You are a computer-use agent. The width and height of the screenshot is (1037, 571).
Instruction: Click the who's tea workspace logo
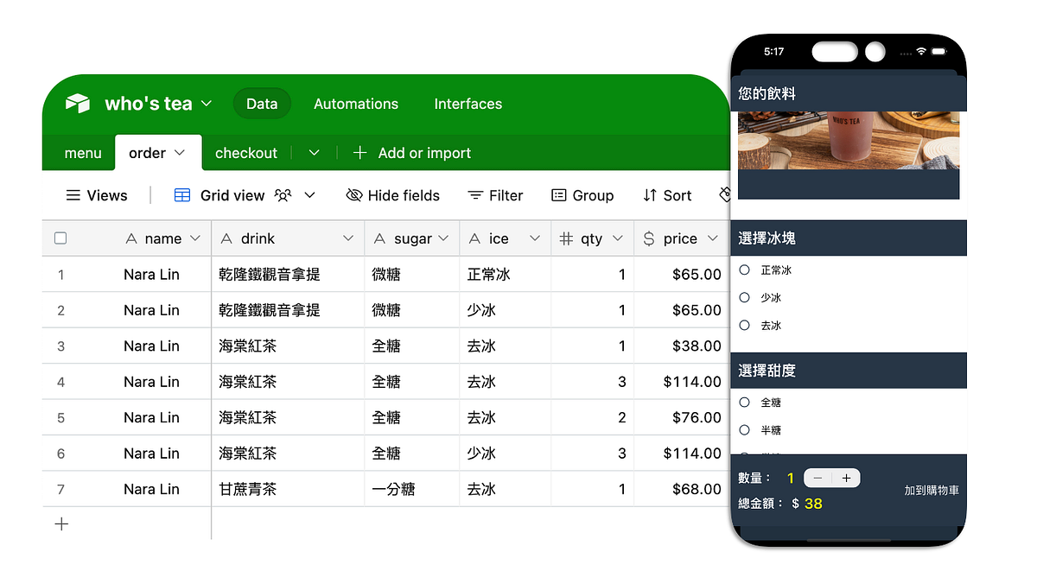[77, 103]
